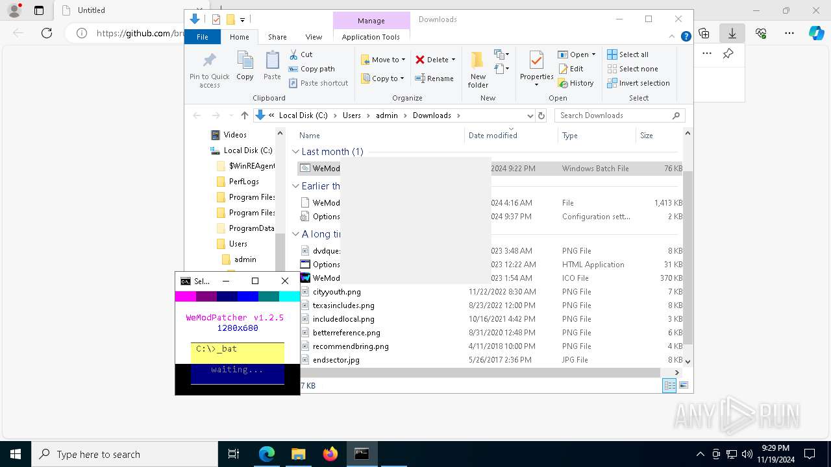This screenshot has height=467, width=831.
Task: Open Firefox from the taskbar
Action: 330,454
